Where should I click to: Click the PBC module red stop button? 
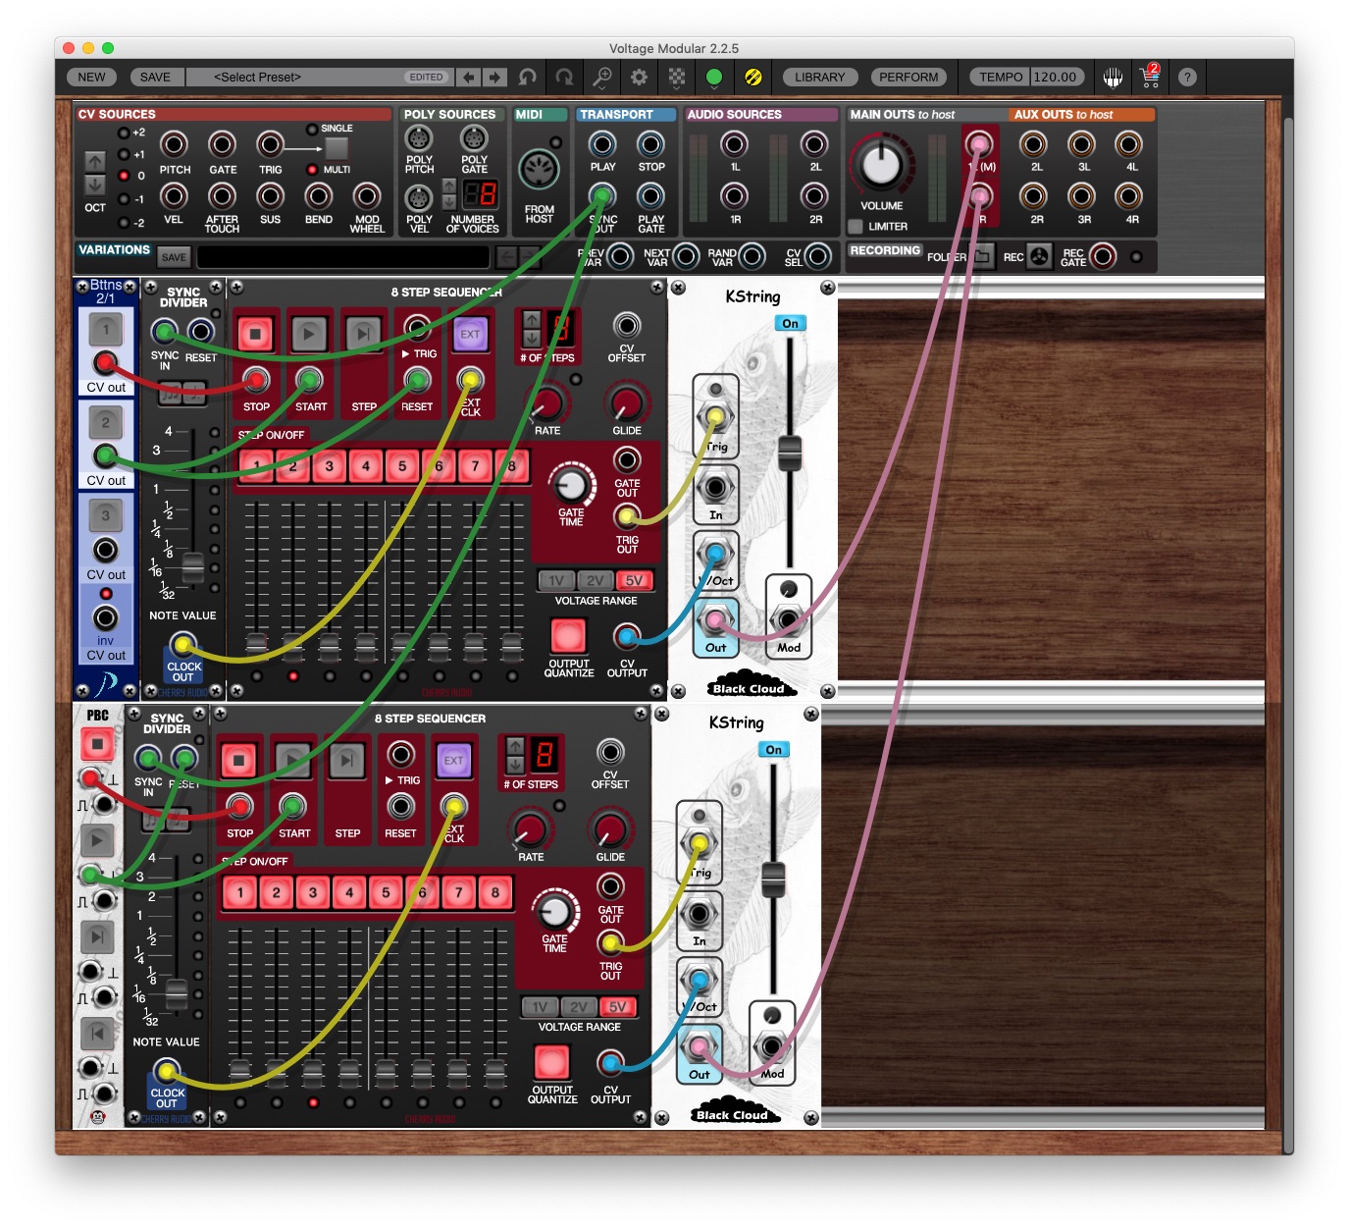(x=97, y=744)
